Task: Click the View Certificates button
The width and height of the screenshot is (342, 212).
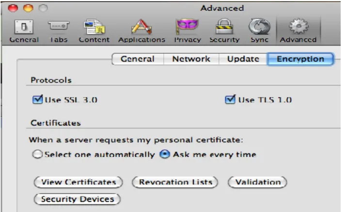Action: click(78, 182)
